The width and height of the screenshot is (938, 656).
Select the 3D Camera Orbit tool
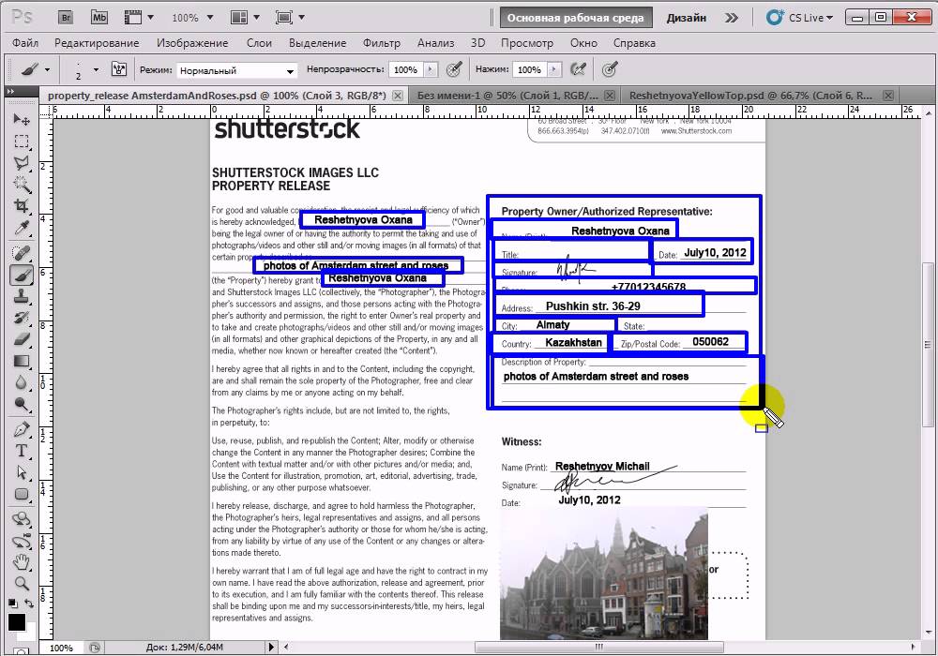22,542
